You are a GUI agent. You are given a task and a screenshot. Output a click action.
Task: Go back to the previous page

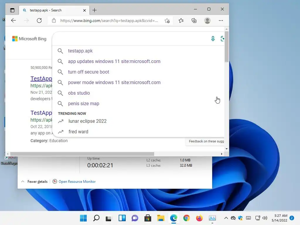click(13, 21)
